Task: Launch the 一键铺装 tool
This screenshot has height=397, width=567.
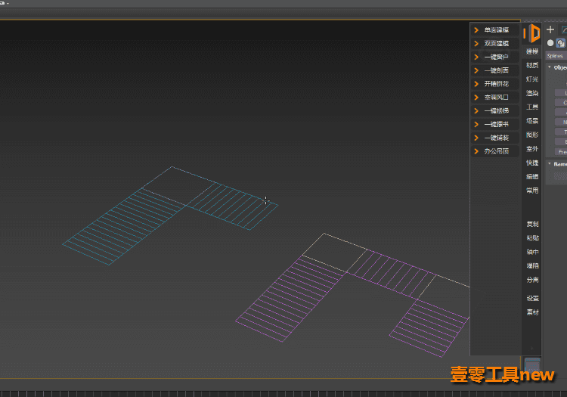Action: pos(495,138)
